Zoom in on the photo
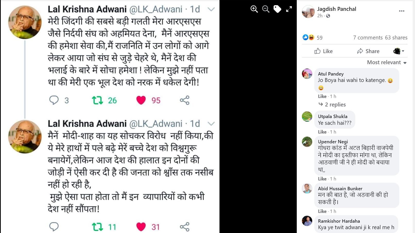 pos(254,9)
